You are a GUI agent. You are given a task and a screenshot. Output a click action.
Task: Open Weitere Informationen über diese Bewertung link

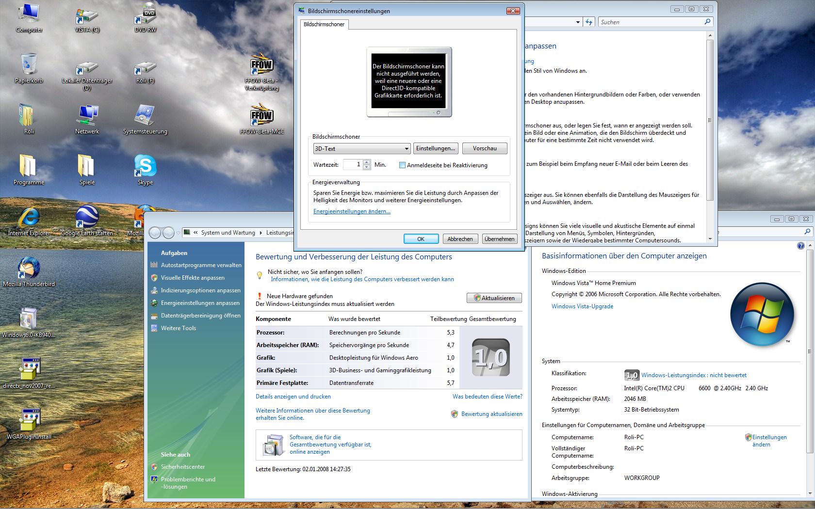coord(313,414)
